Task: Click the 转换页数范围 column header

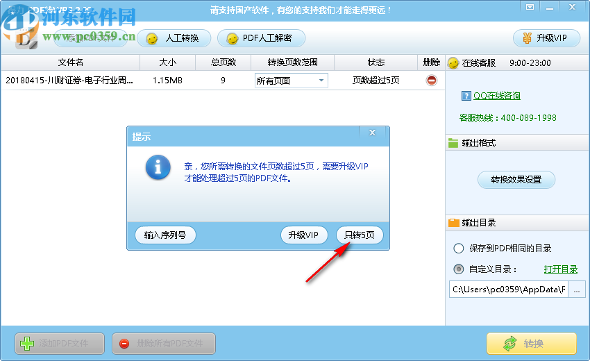Action: pos(292,62)
